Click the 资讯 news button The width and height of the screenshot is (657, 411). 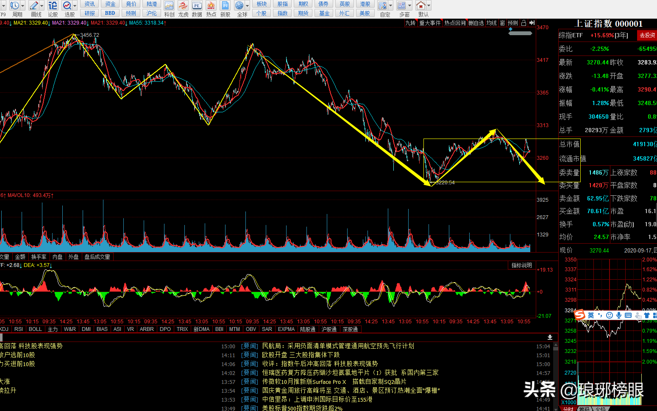click(x=89, y=4)
